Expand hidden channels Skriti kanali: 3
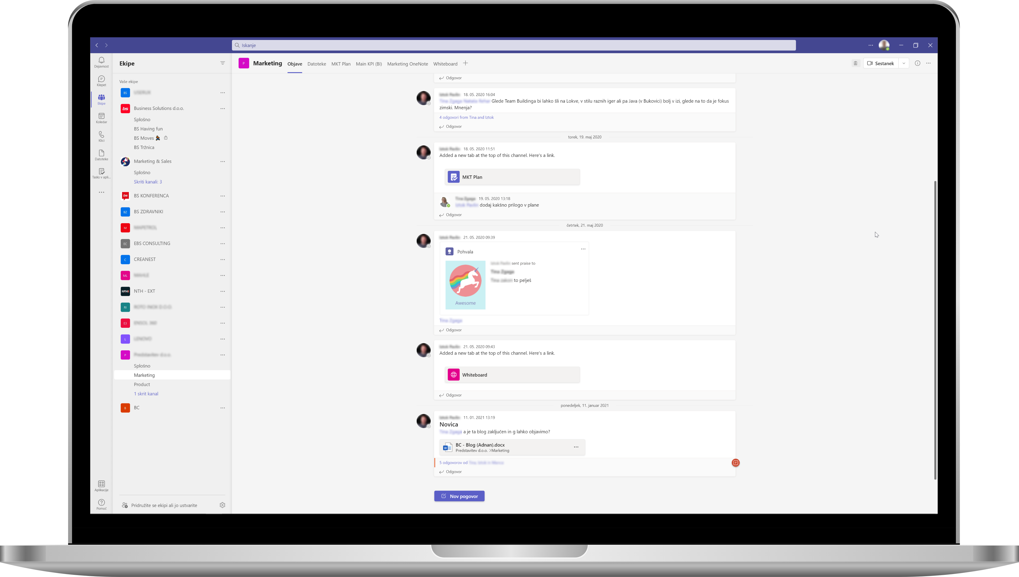The height and width of the screenshot is (577, 1019). click(148, 182)
